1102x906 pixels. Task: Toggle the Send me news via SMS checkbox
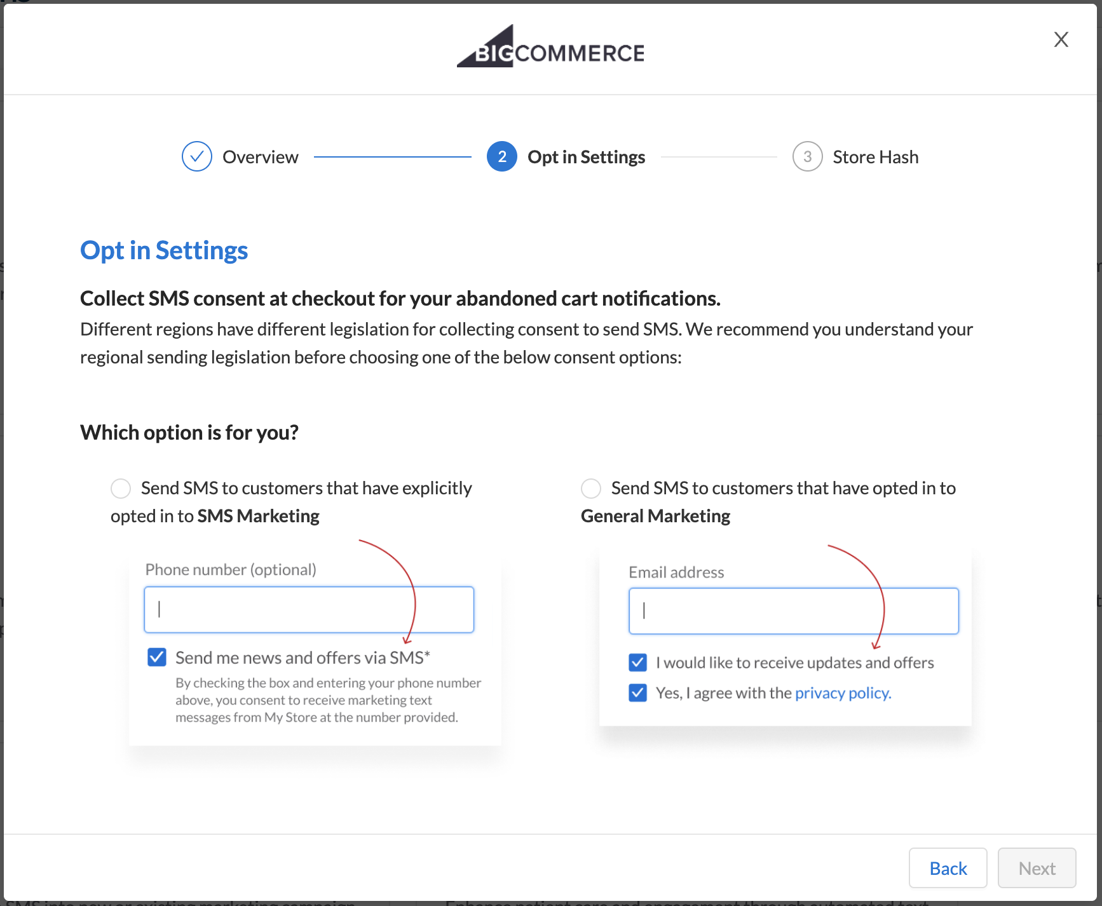[157, 657]
